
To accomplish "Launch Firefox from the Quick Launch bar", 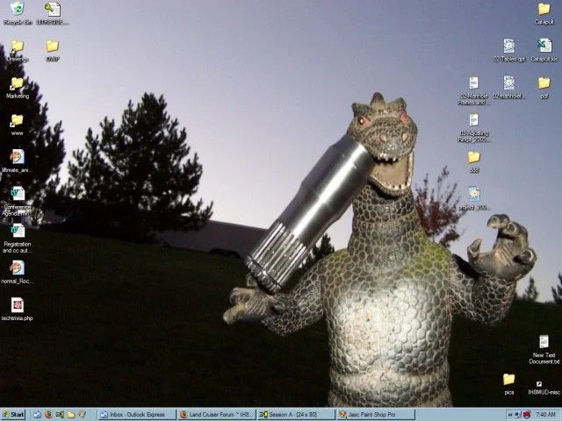I will 48,415.
